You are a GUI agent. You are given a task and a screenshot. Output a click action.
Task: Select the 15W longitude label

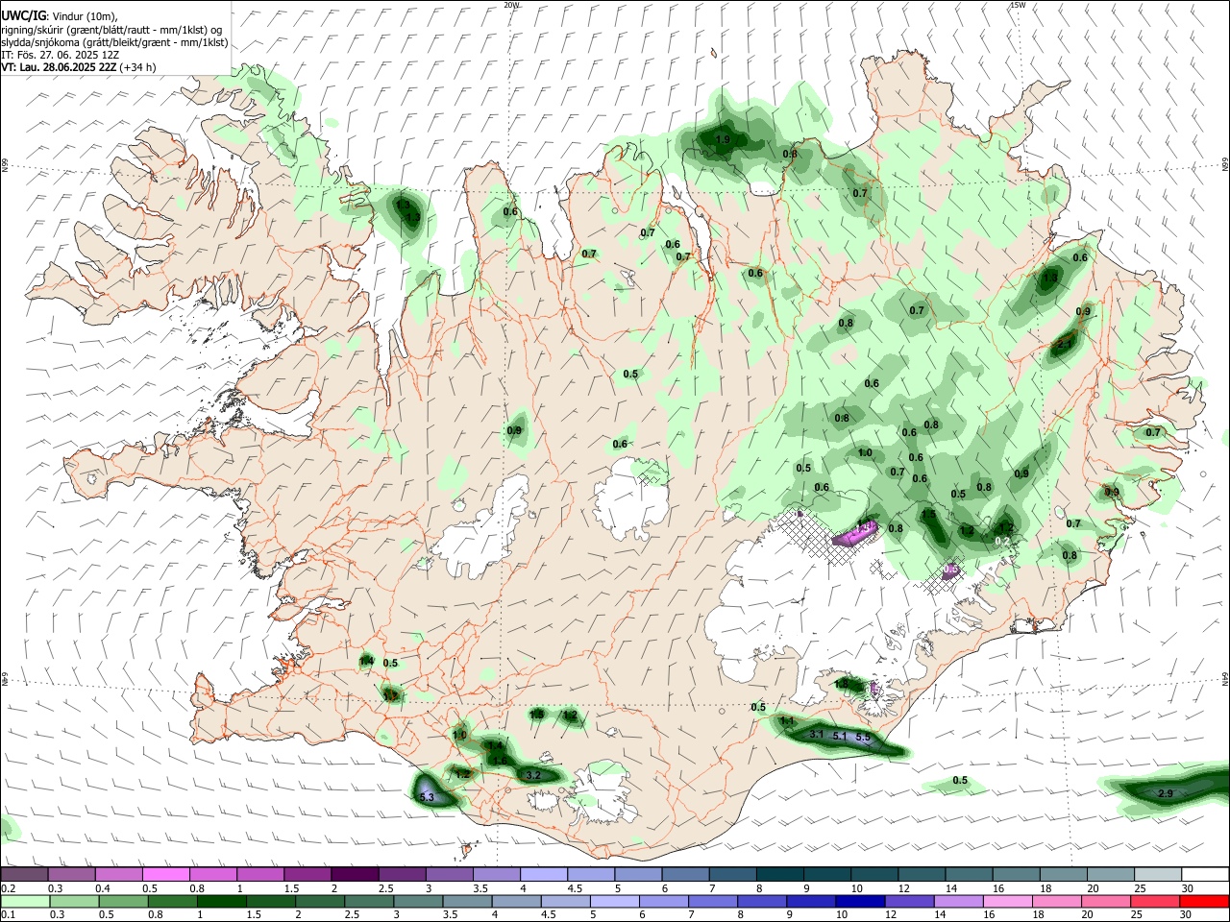pos(1018,5)
